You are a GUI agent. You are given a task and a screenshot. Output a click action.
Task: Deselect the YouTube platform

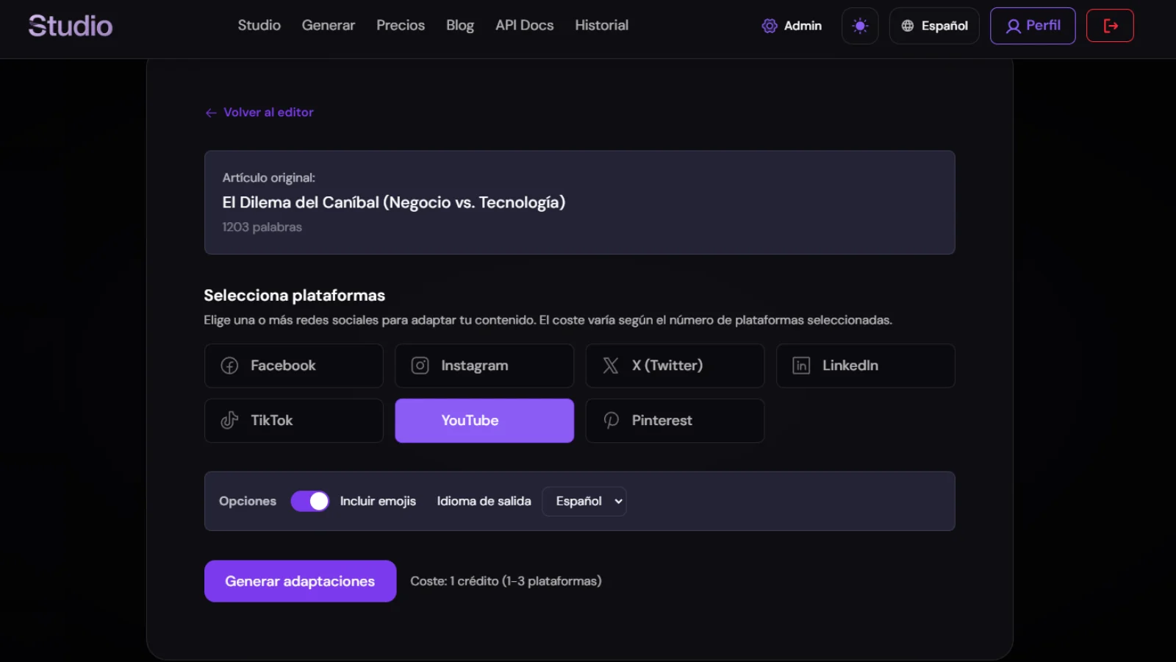[x=484, y=420]
